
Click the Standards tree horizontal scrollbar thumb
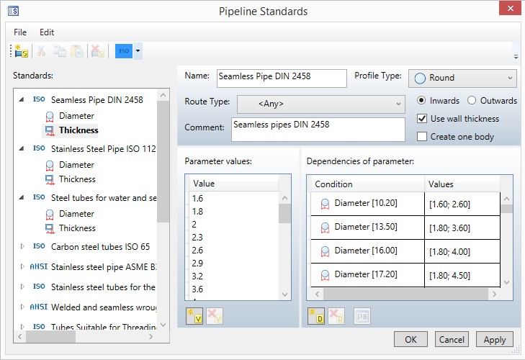tap(51, 336)
